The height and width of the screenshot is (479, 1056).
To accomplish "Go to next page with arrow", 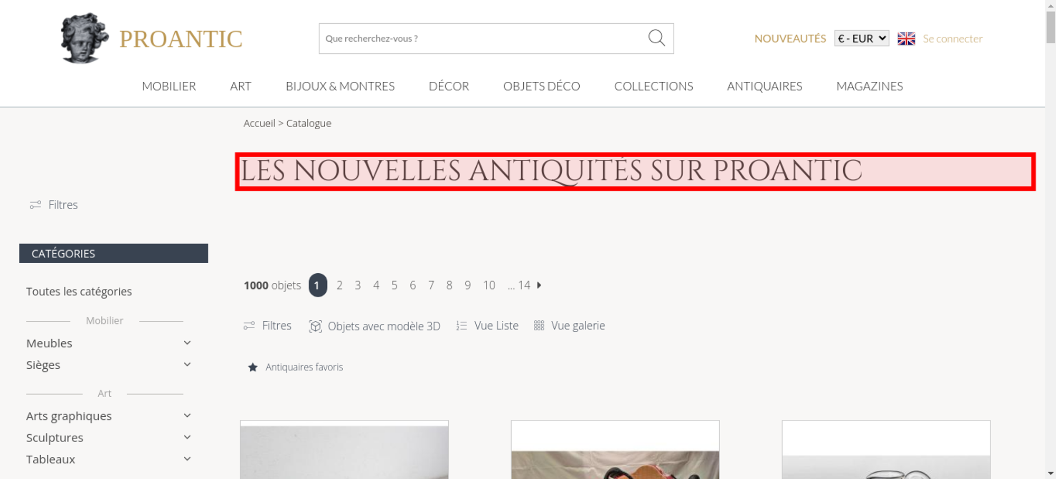I will tap(539, 285).
